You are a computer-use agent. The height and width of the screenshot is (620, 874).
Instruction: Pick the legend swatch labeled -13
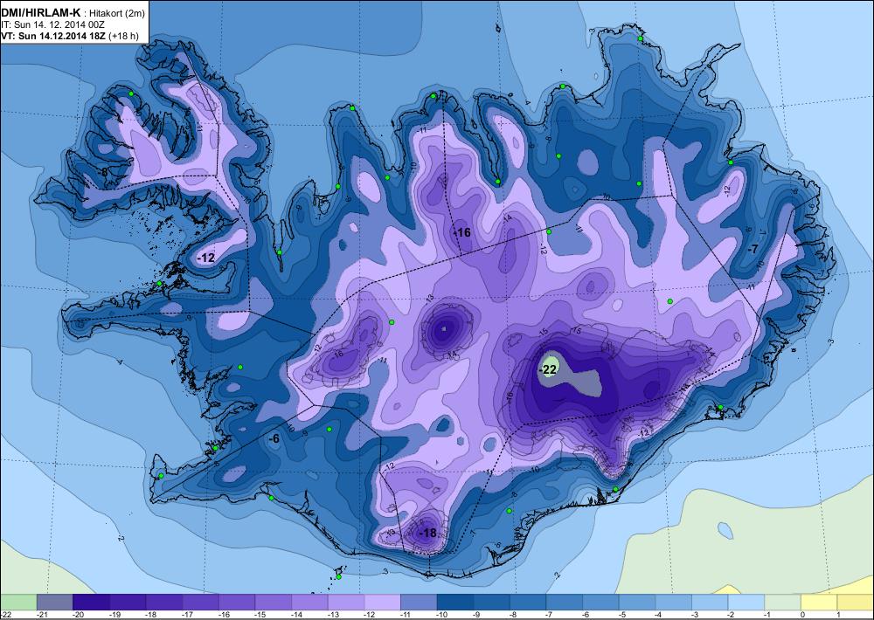coord(345,603)
